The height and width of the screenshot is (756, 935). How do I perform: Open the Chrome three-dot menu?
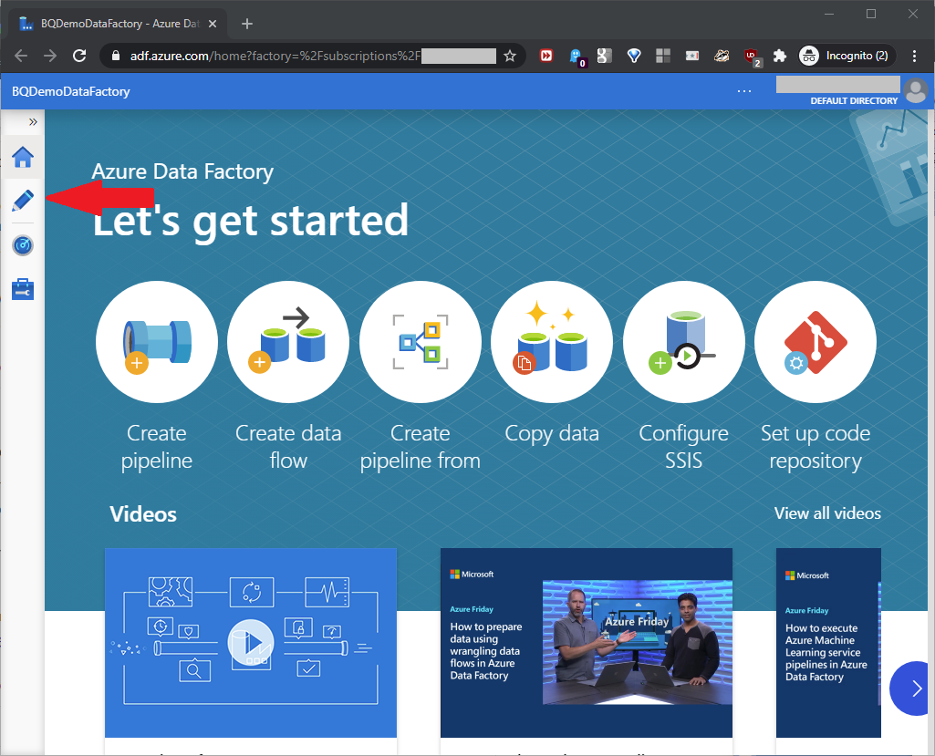point(914,56)
